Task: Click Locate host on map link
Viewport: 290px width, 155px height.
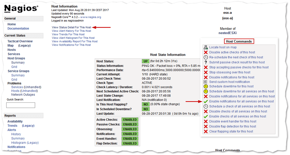Action: 223,47
